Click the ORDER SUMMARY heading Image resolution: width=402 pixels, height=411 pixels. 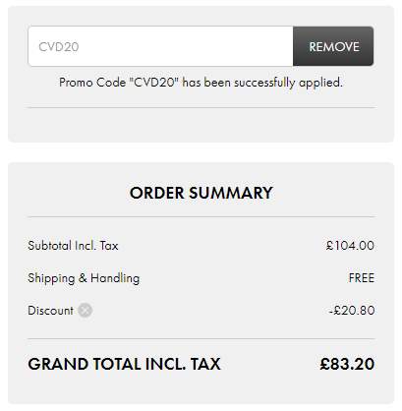pos(201,193)
